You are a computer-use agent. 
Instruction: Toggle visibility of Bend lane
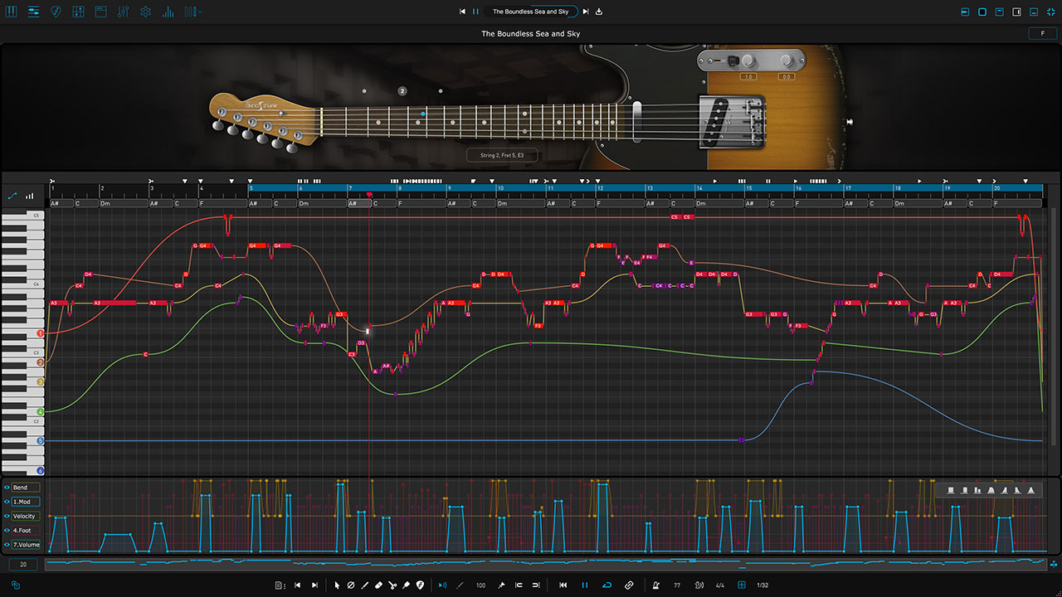[x=7, y=488]
